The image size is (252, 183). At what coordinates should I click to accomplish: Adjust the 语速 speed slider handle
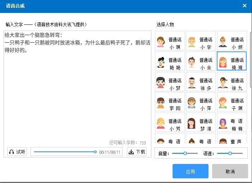coord(230,154)
